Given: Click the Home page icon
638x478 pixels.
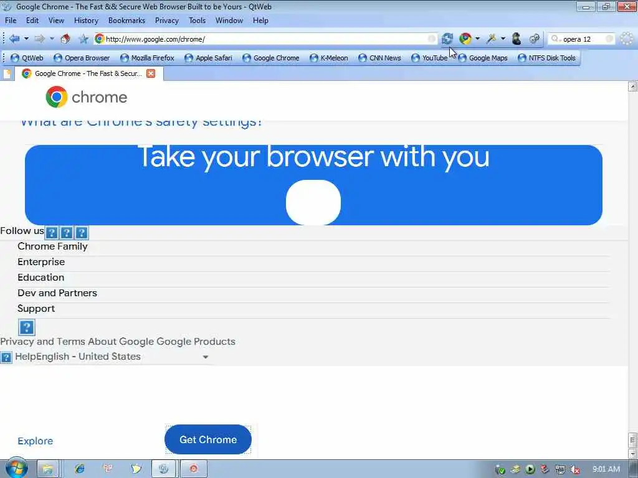Looking at the screenshot, I should [65, 39].
